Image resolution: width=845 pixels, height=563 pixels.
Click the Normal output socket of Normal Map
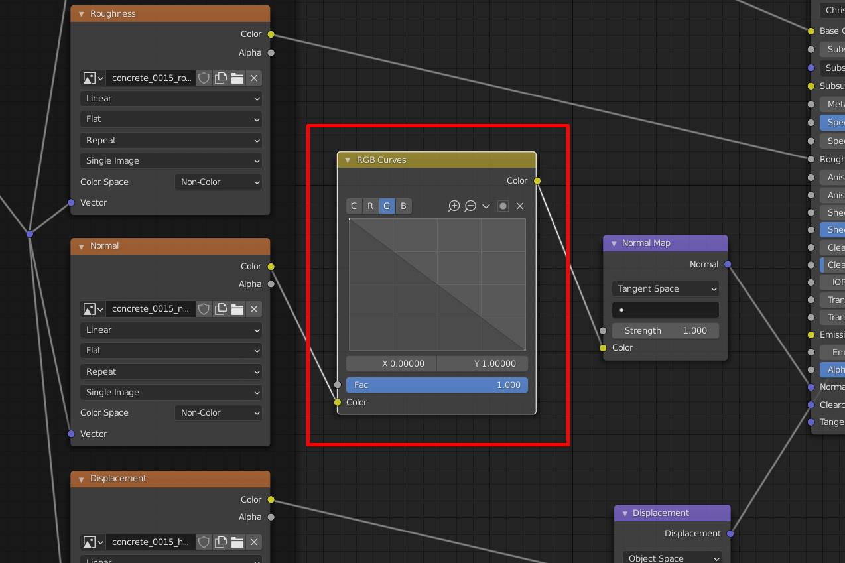(x=728, y=265)
